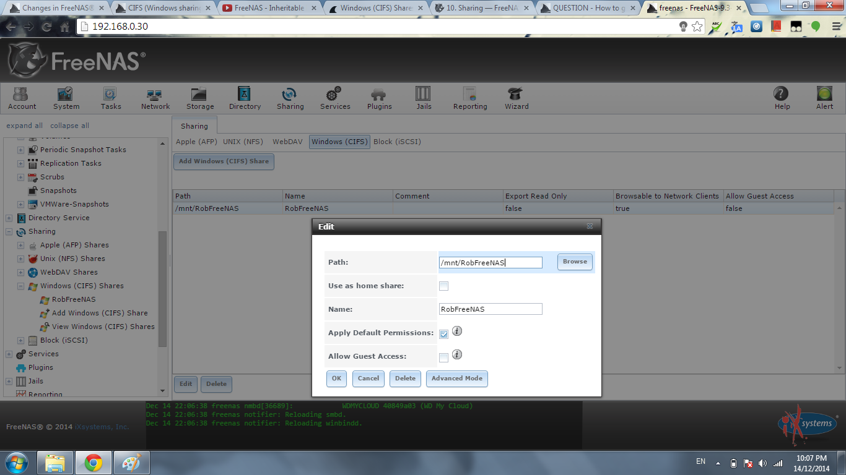Open File Explorer from taskbar

[x=55, y=463]
